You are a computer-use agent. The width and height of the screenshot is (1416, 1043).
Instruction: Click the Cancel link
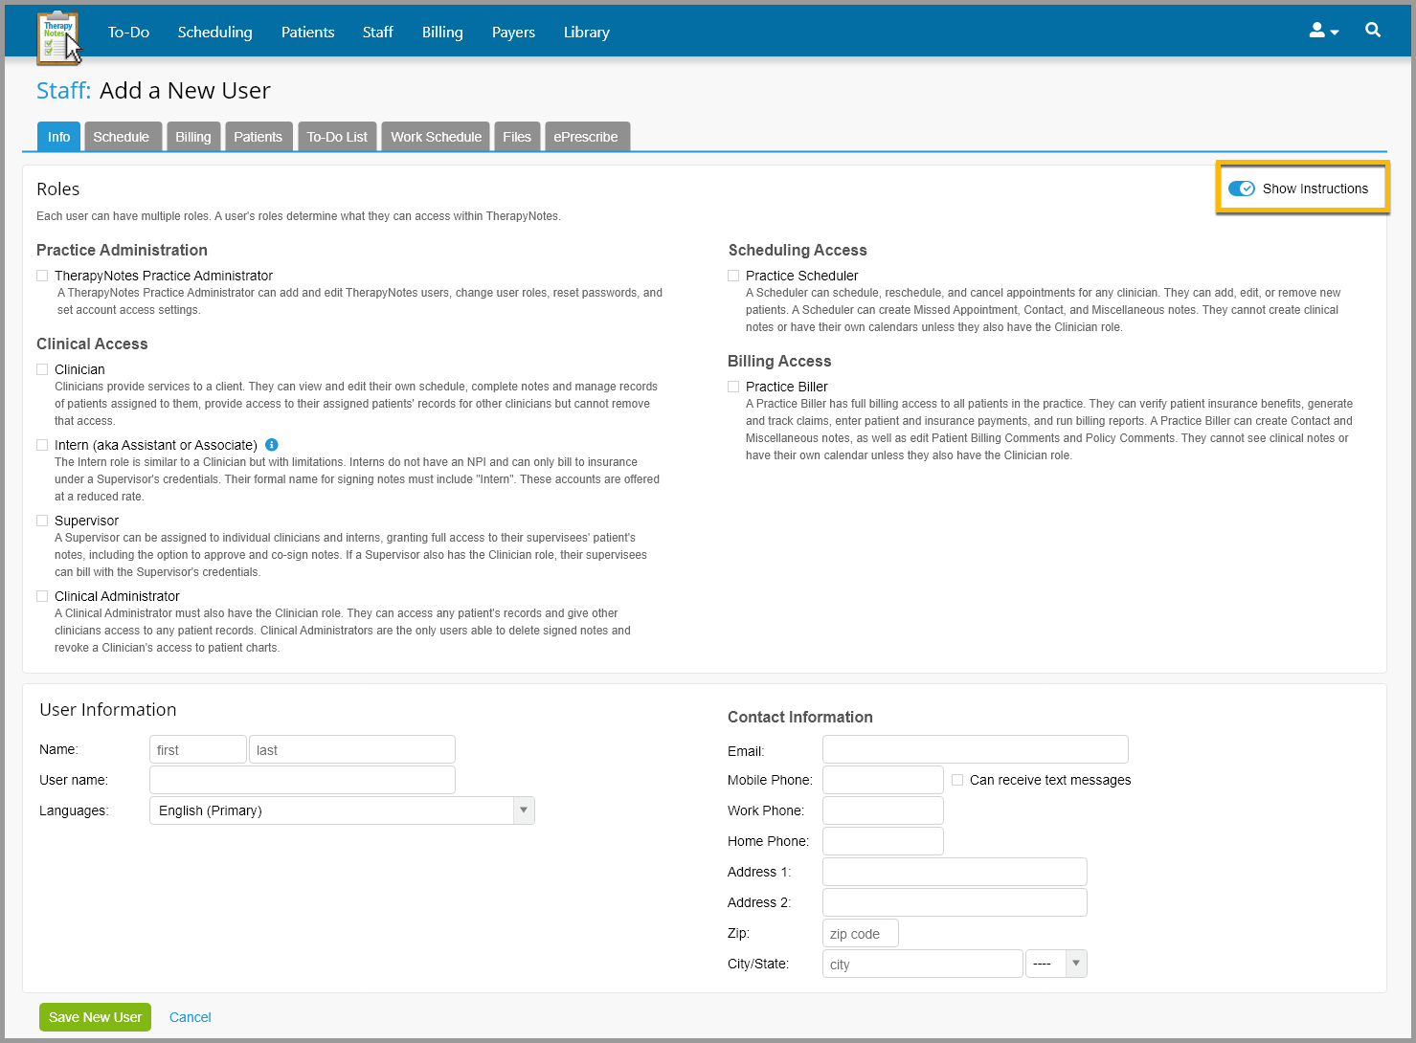[190, 1017]
